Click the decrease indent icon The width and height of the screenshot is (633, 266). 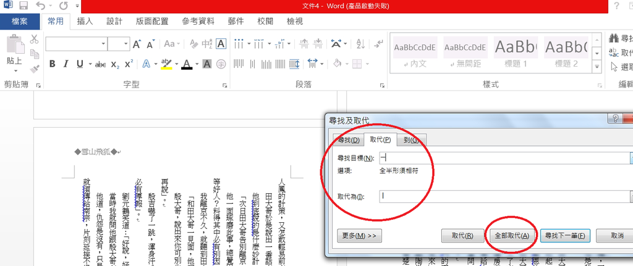(x=304, y=44)
